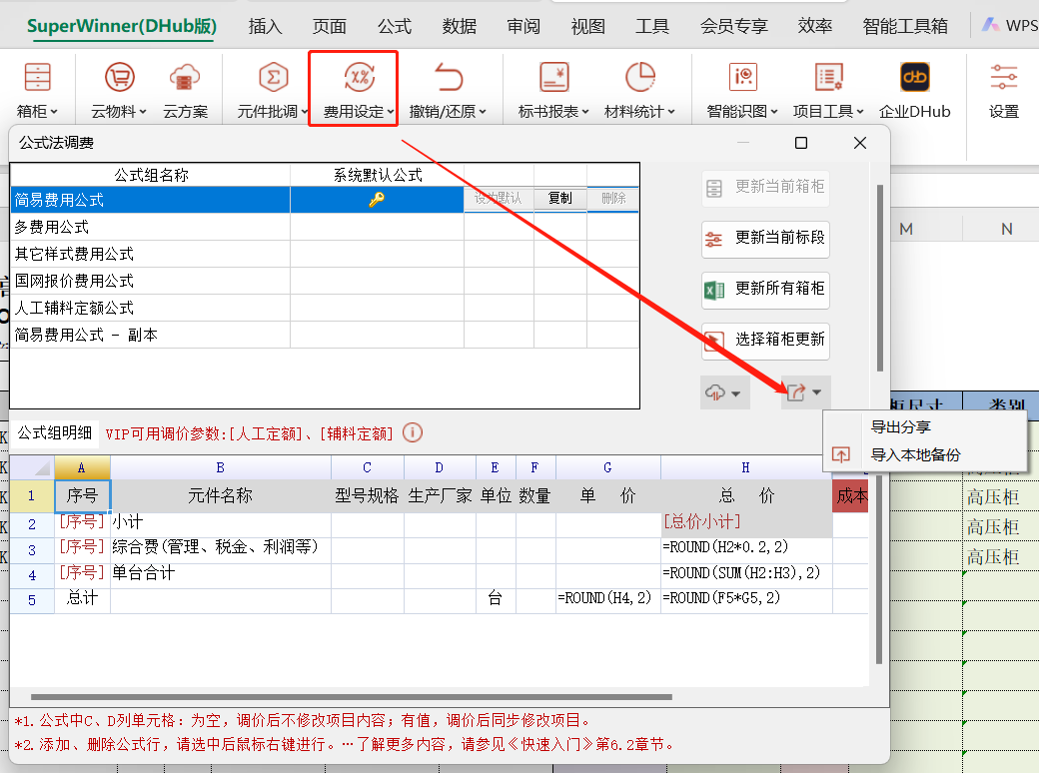Image resolution: width=1039 pixels, height=773 pixels.
Task: Switch to the 审阅 tab
Action: click(523, 26)
